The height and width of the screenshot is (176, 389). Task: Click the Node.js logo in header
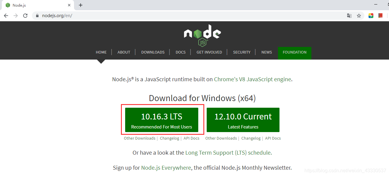tap(202, 35)
